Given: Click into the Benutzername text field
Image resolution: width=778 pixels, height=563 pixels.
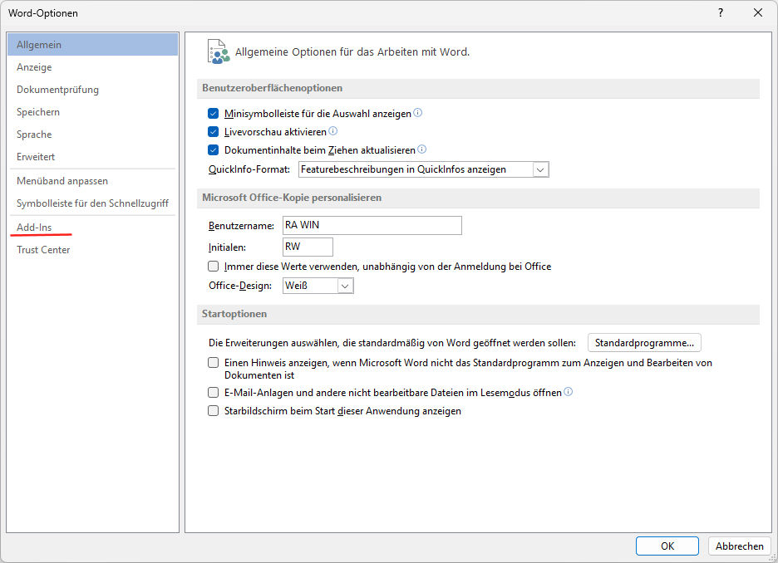Looking at the screenshot, I should click(372, 226).
